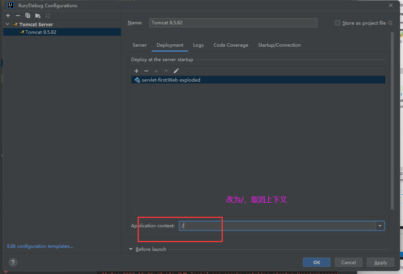
Task: Collapse the Tomcat Server tree node
Action: point(8,24)
